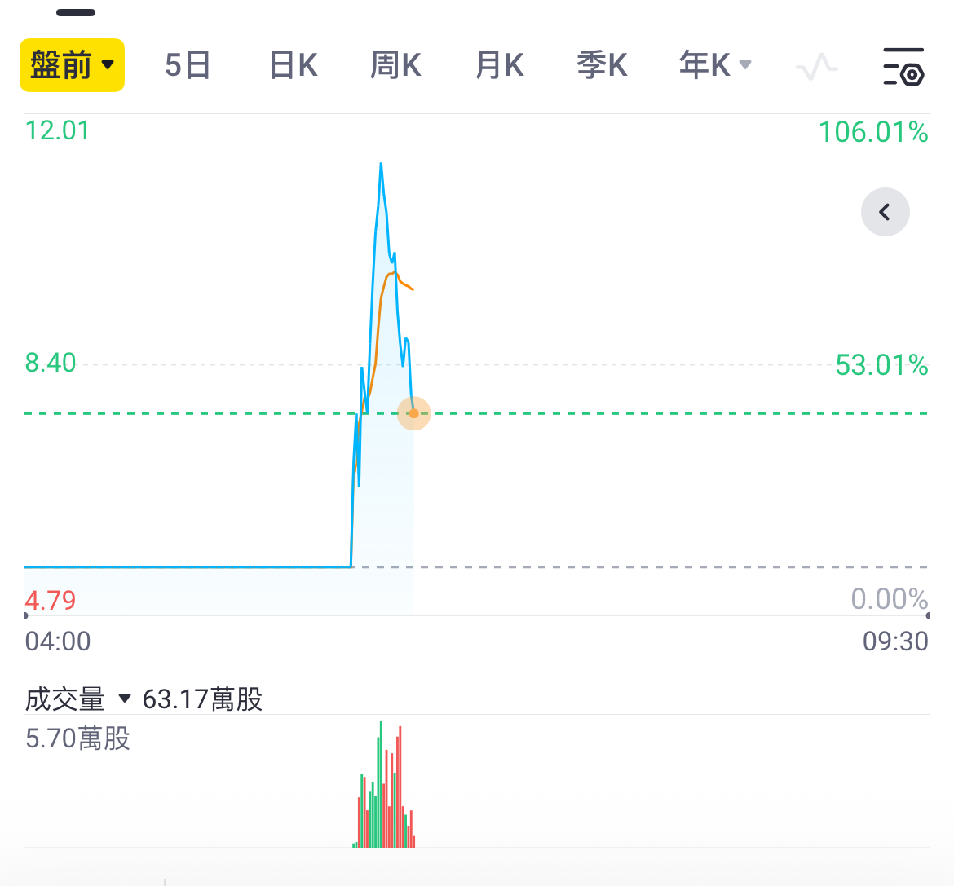The height and width of the screenshot is (886, 954).
Task: Switch to the 5日 chart tab
Action: pyautogui.click(x=188, y=65)
